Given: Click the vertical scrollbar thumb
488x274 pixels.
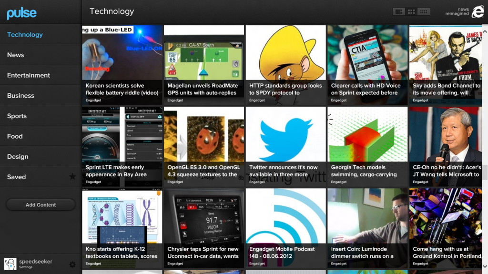Looking at the screenshot, I should point(485,173).
